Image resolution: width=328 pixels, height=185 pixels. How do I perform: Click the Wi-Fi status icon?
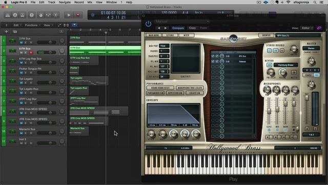(288, 2)
